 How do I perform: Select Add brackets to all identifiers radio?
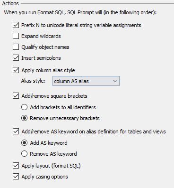tap(24, 107)
